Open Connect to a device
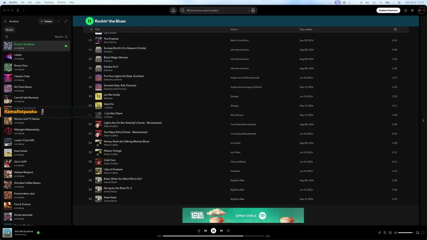 click(x=390, y=233)
